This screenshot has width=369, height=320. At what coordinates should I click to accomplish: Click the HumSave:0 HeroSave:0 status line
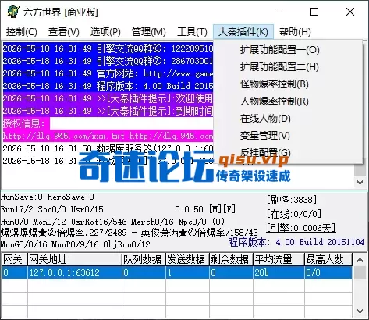pyautogui.click(x=48, y=197)
